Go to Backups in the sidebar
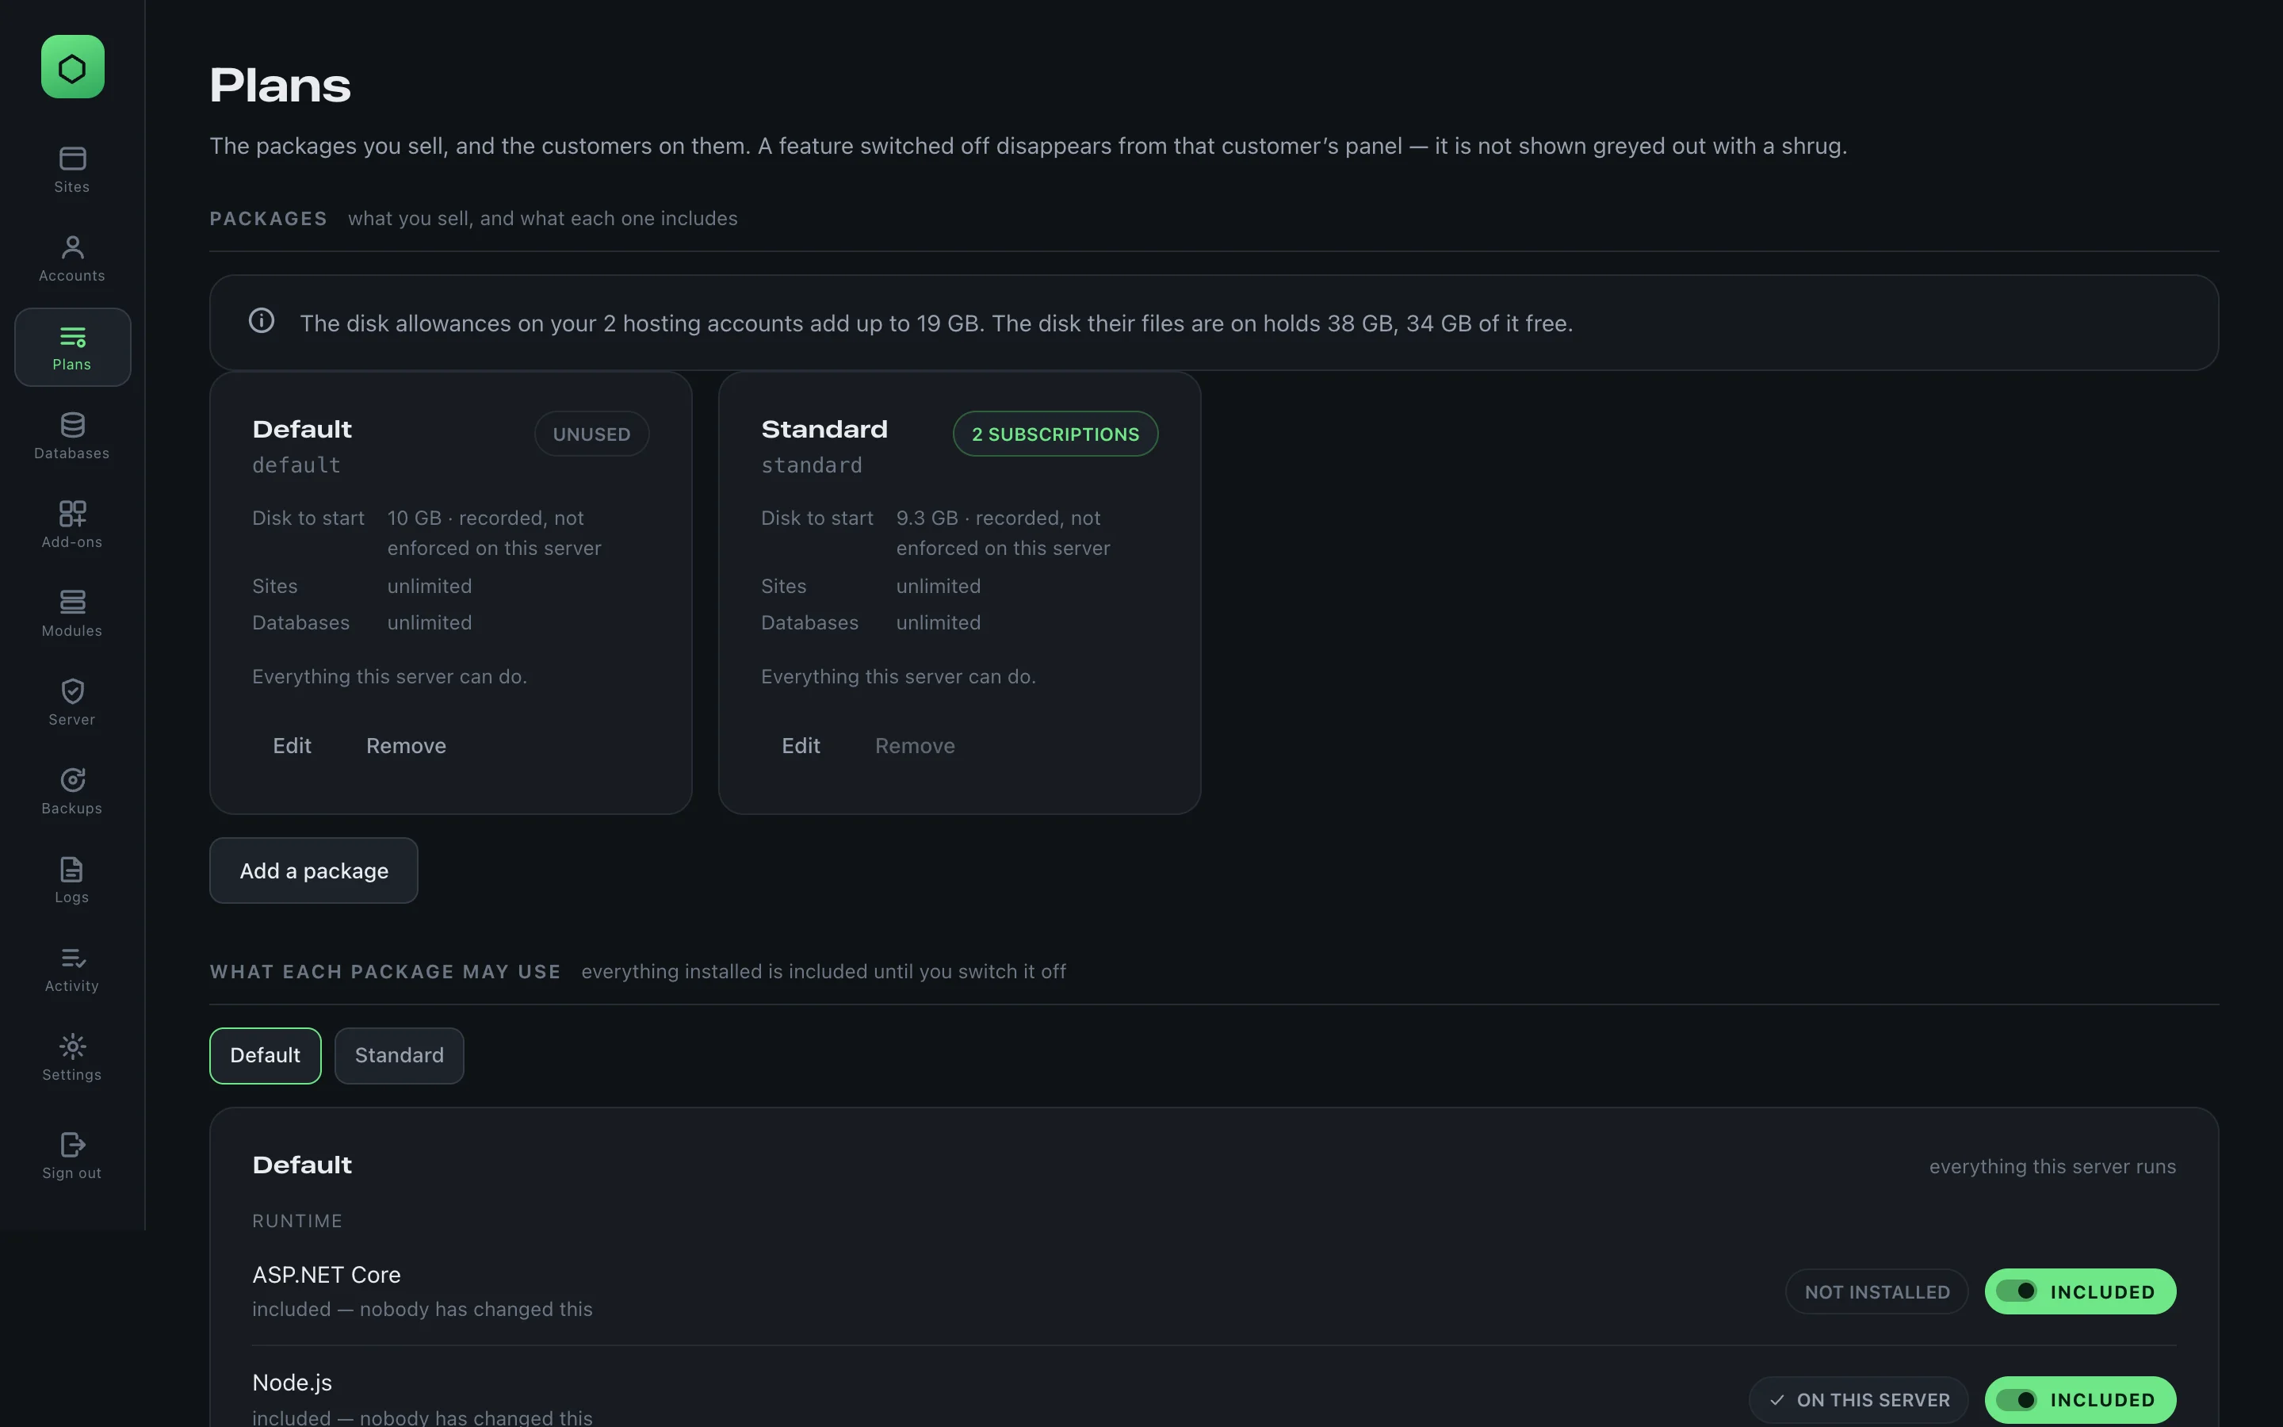2283x1427 pixels. click(73, 791)
